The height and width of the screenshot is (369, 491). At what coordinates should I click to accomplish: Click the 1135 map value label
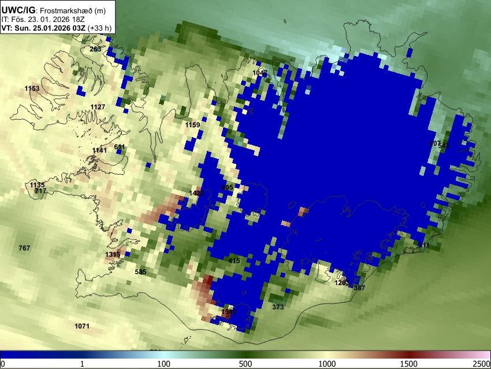[x=38, y=185]
